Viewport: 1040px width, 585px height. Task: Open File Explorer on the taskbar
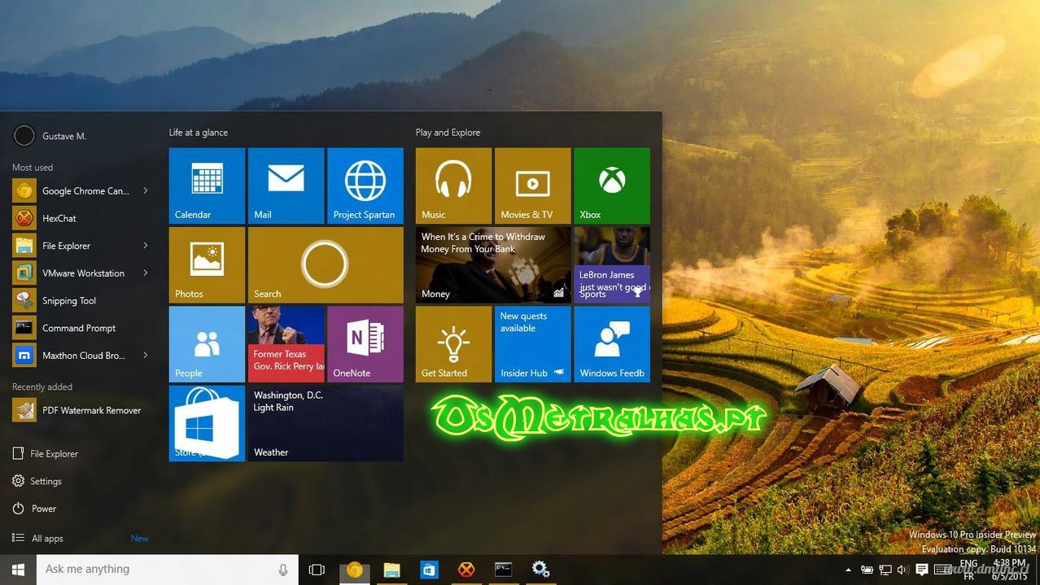coord(392,570)
